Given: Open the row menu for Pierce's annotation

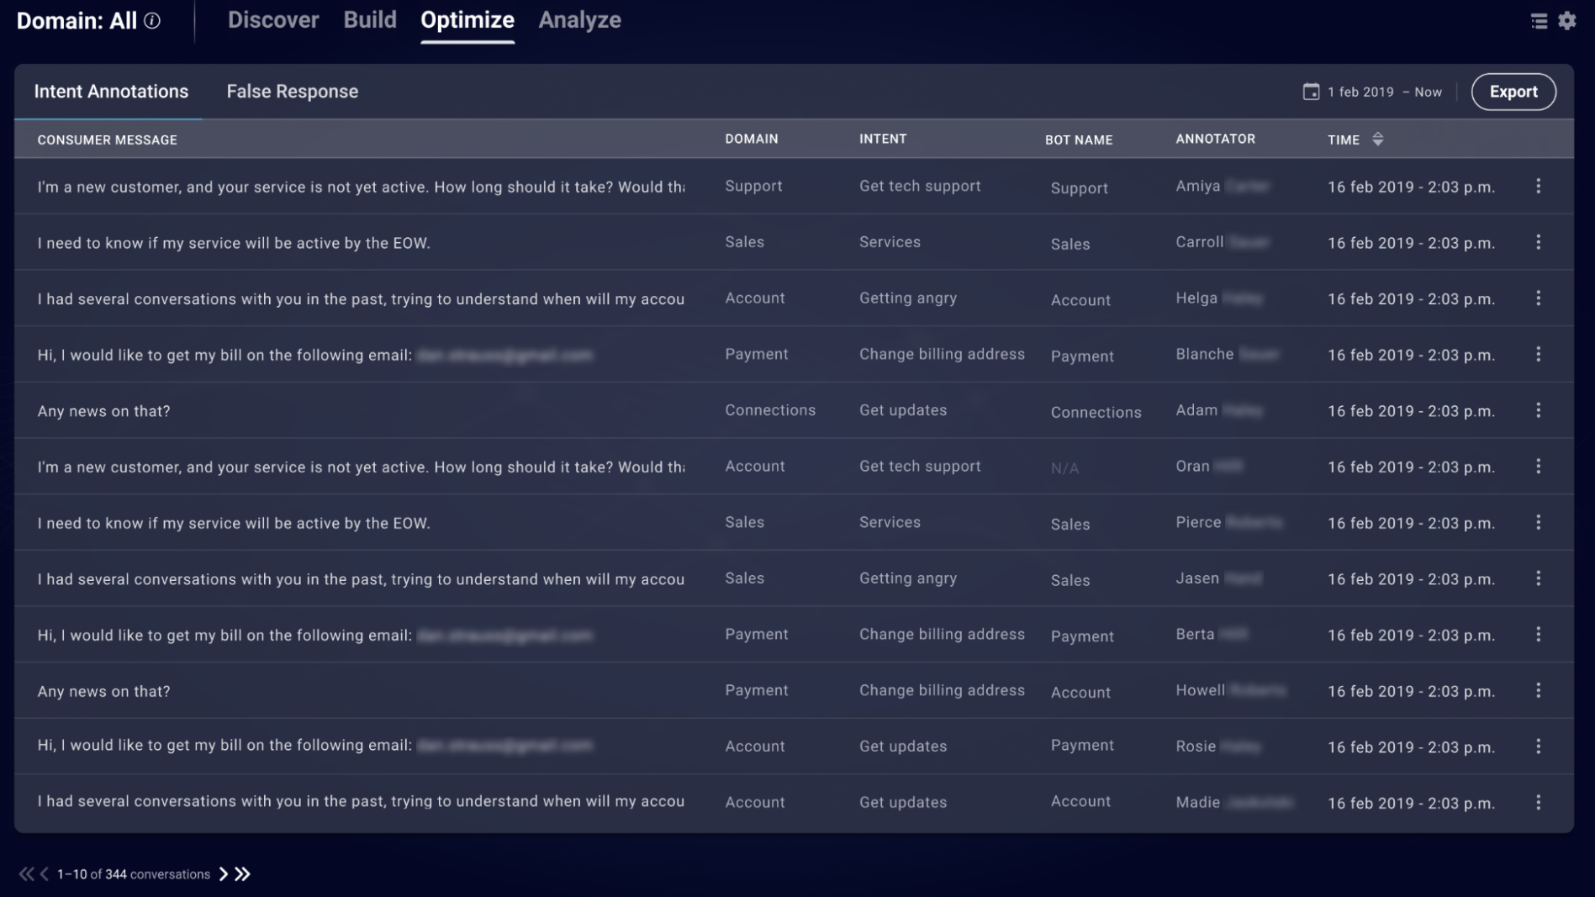Looking at the screenshot, I should coord(1538,522).
